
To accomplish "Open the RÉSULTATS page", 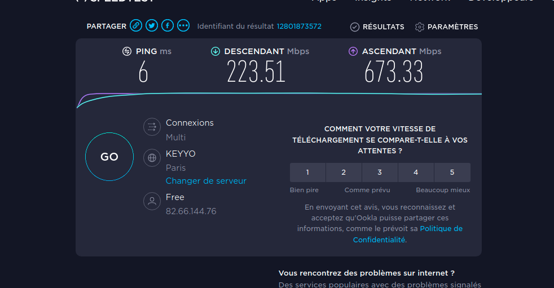I will pyautogui.click(x=384, y=27).
